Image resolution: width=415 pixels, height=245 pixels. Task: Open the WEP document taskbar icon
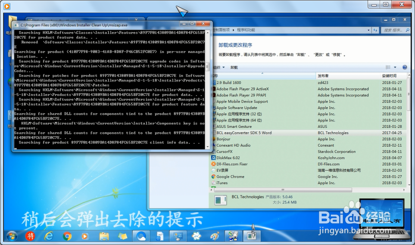(x=159, y=236)
